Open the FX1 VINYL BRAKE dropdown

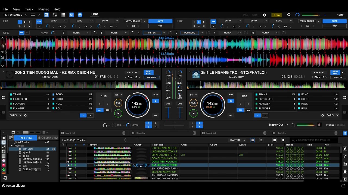[x=144, y=21]
